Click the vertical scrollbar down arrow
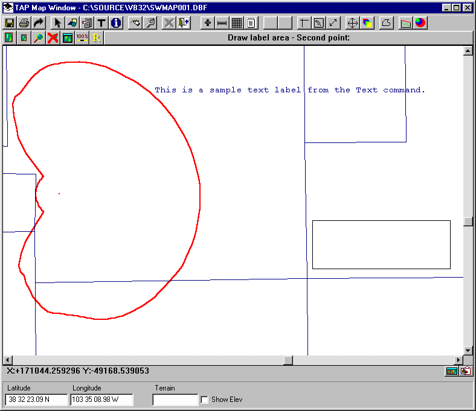Viewport: 476px width, 411px height. pyautogui.click(x=468, y=351)
